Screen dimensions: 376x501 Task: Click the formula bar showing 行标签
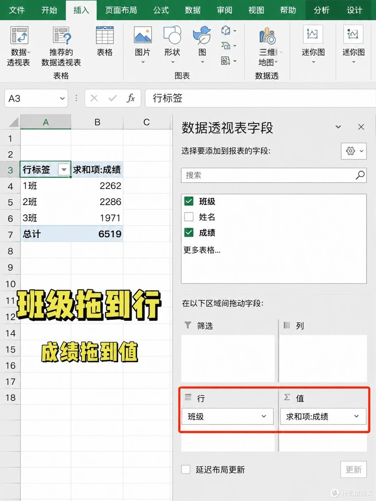(x=260, y=98)
